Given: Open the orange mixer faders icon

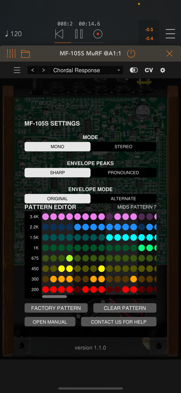Looking at the screenshot, I should 11,53.
